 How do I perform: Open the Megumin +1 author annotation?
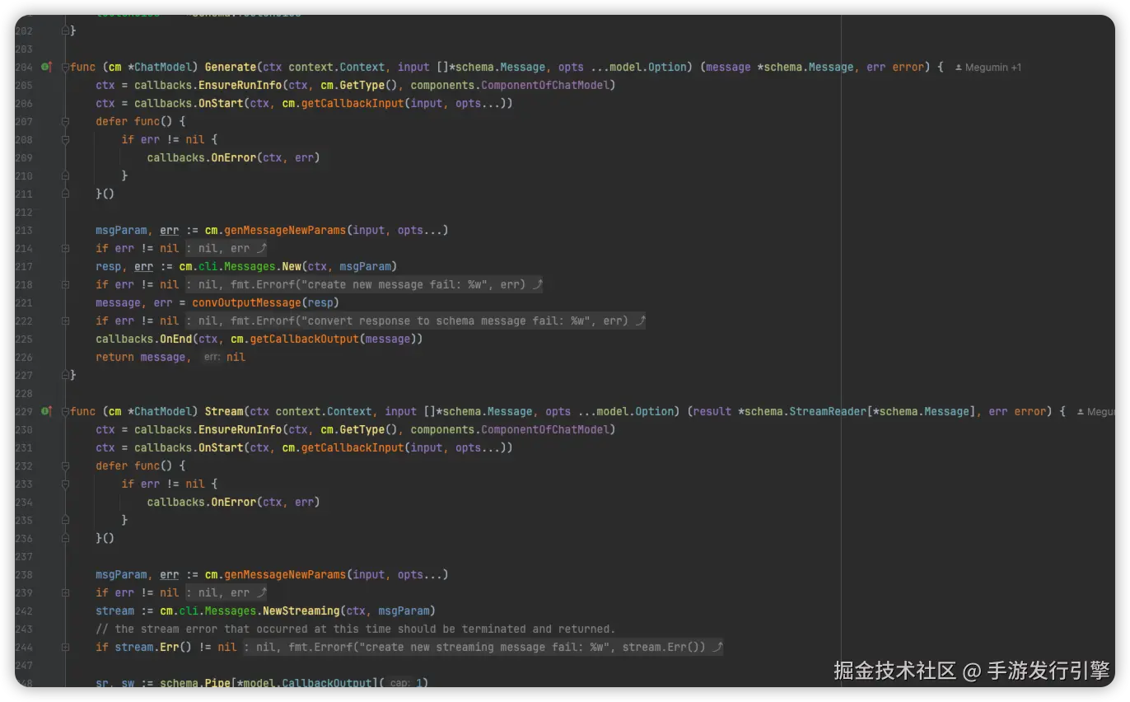pos(988,68)
